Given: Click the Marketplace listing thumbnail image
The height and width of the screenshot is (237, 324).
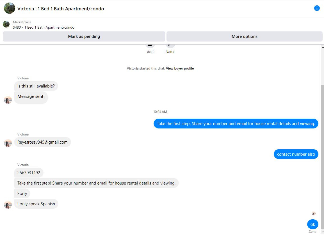Looking at the screenshot, I should (6, 24).
